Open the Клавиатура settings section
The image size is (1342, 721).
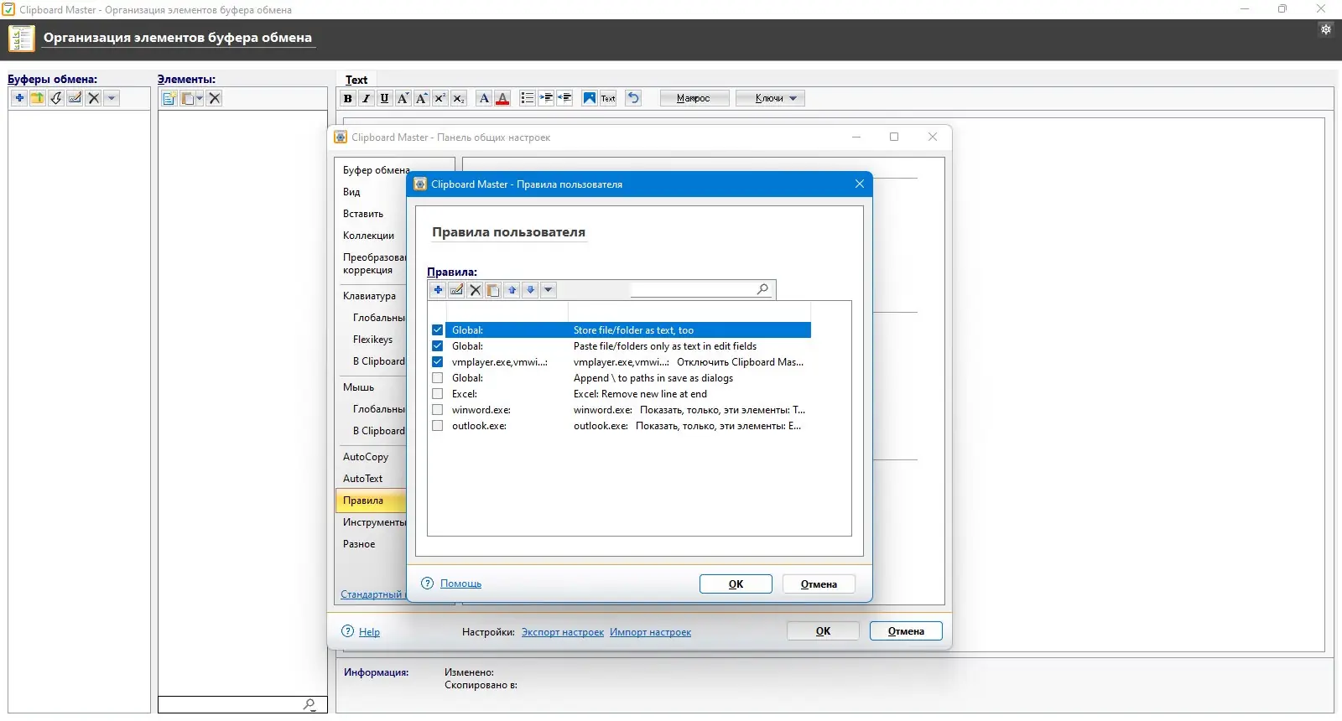click(x=369, y=296)
